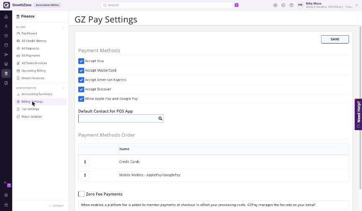362x211 pixels.
Task: Click the GrowthZone logo icon
Action: (6, 5)
